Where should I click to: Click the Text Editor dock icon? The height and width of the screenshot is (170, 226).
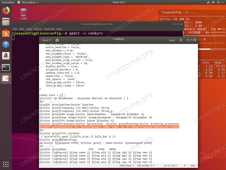click(6, 78)
